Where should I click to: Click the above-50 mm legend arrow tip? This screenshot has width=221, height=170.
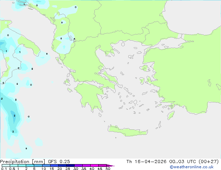110,165
